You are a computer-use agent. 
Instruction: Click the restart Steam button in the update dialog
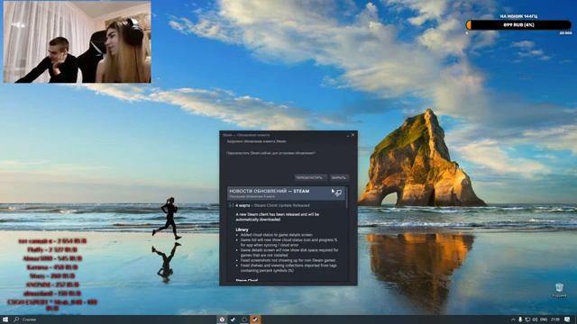(x=310, y=178)
